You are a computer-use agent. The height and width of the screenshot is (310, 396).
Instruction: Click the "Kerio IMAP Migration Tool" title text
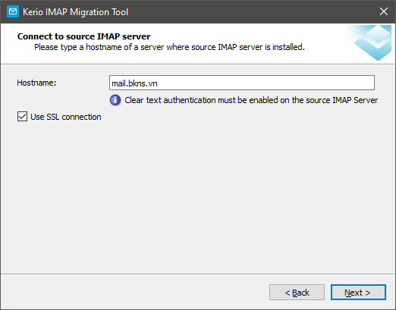75,12
